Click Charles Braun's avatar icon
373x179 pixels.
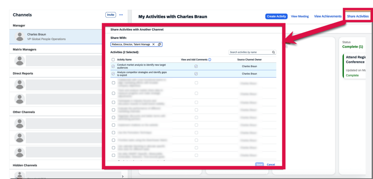coord(19,36)
